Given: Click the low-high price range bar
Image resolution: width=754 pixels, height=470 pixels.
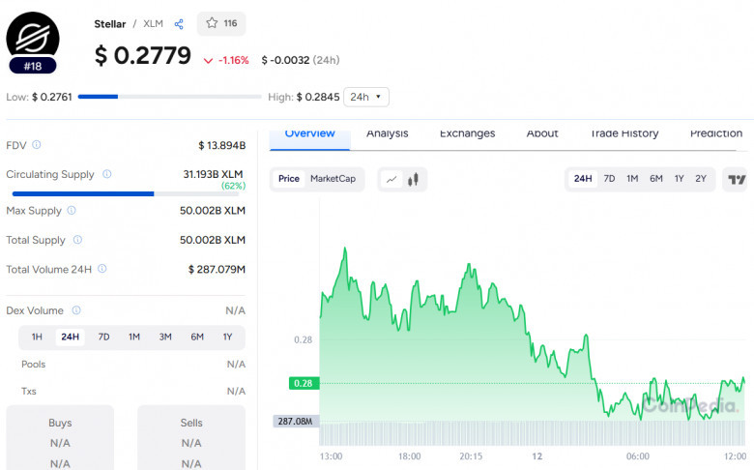Looking at the screenshot, I should [170, 97].
